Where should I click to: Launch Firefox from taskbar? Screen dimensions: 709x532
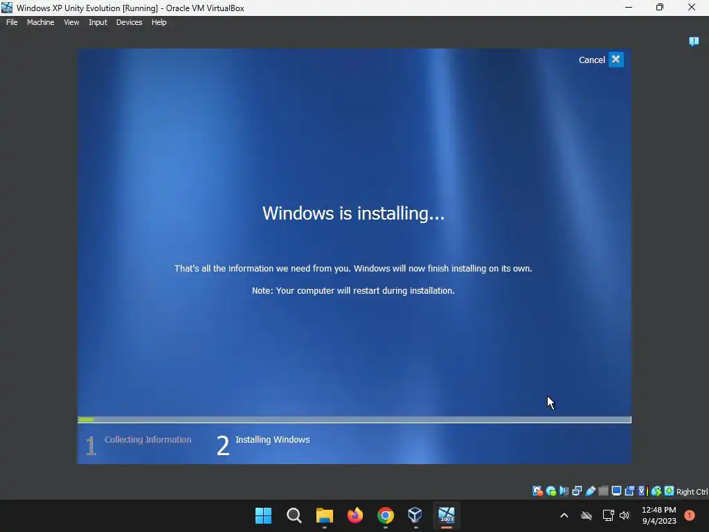(355, 515)
